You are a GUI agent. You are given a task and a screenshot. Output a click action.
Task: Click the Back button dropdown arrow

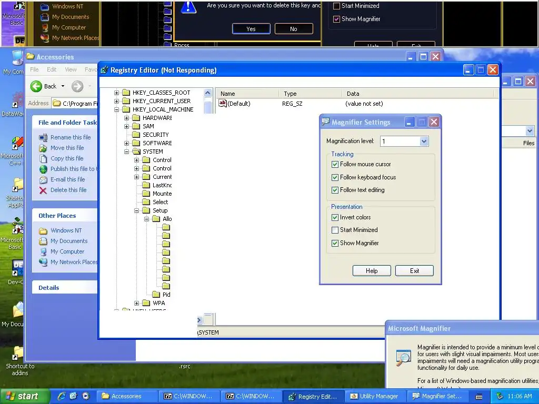point(63,86)
